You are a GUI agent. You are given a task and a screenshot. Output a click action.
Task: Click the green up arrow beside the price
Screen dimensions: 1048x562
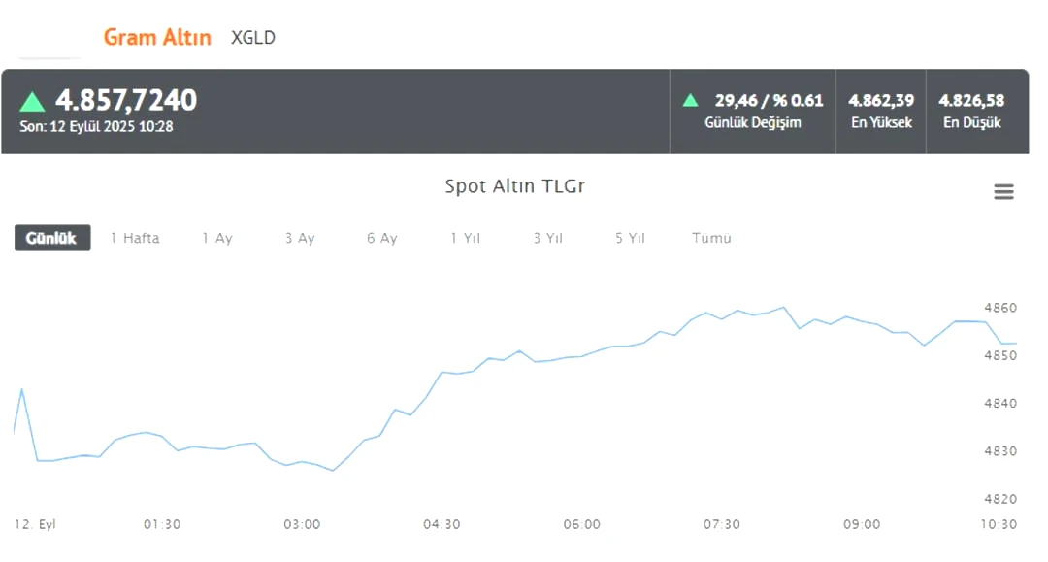point(32,102)
